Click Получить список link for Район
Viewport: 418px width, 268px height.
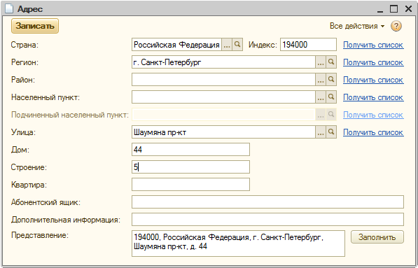(373, 80)
